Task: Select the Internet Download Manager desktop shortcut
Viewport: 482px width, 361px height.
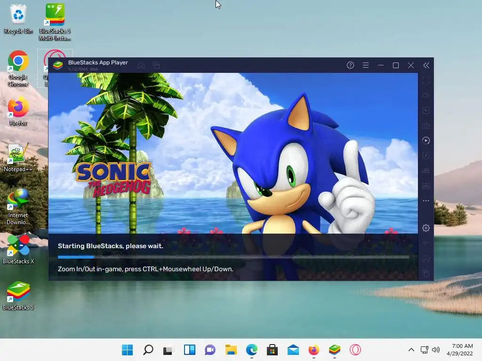Action: coord(18,207)
